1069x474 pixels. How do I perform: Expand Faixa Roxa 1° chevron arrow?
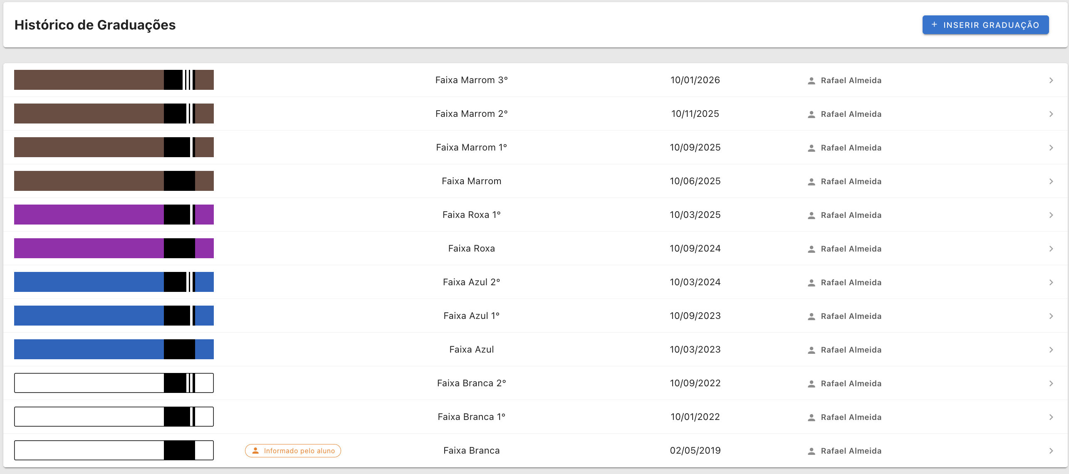1051,215
